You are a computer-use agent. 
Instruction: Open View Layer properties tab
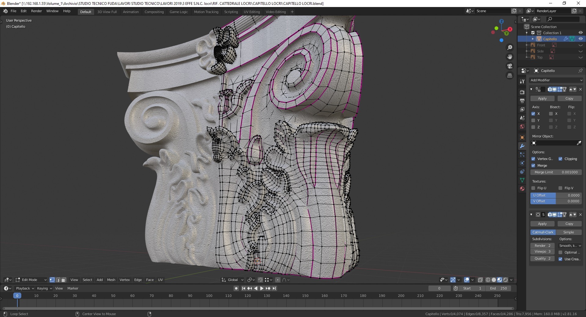coord(522,109)
